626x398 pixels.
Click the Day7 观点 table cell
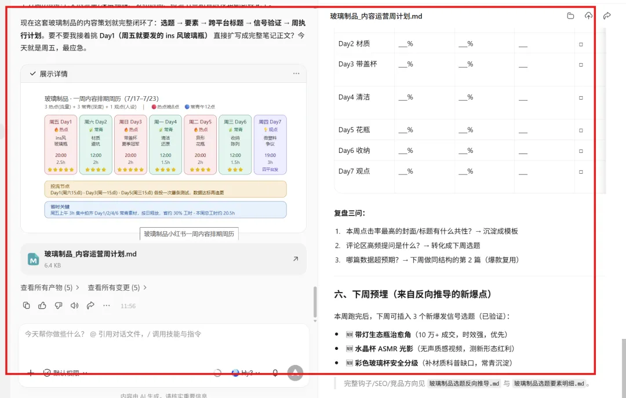(364, 176)
